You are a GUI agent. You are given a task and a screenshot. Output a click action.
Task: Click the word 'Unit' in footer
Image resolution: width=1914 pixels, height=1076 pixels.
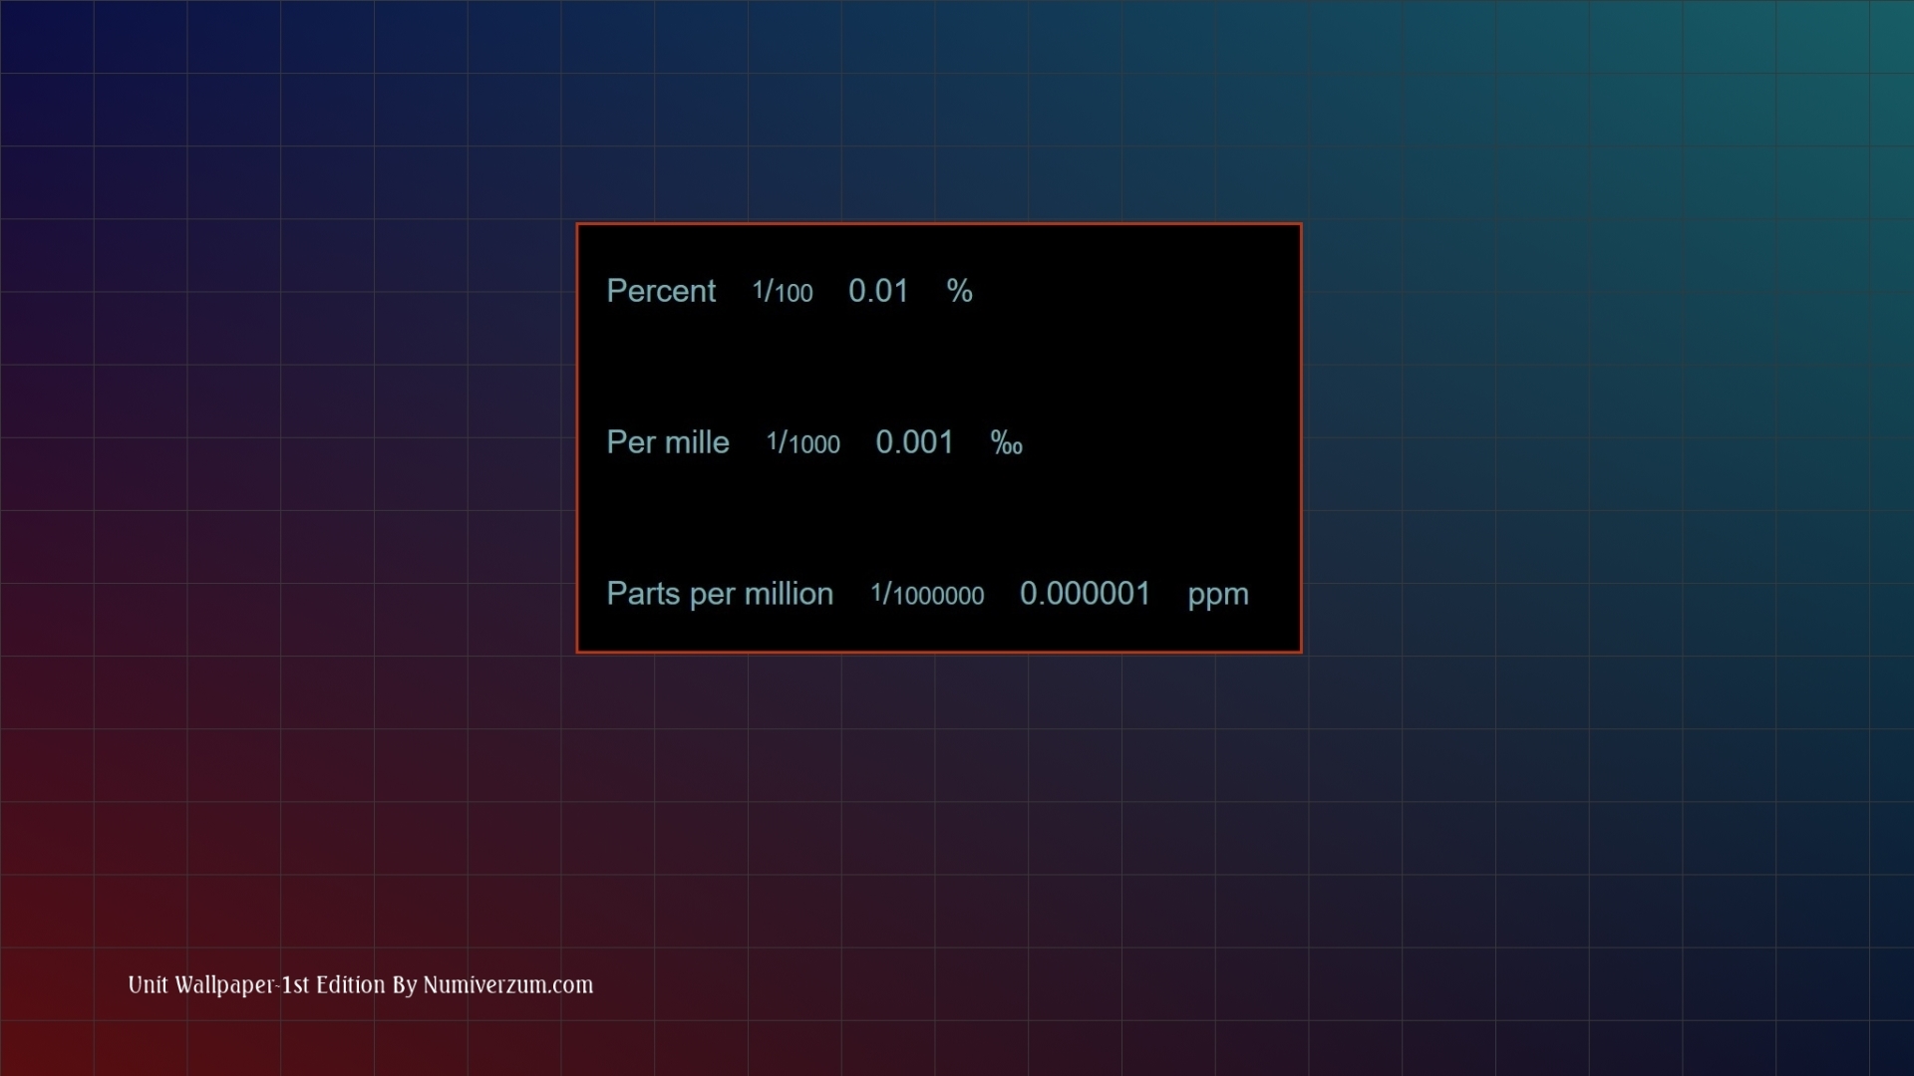(x=148, y=985)
